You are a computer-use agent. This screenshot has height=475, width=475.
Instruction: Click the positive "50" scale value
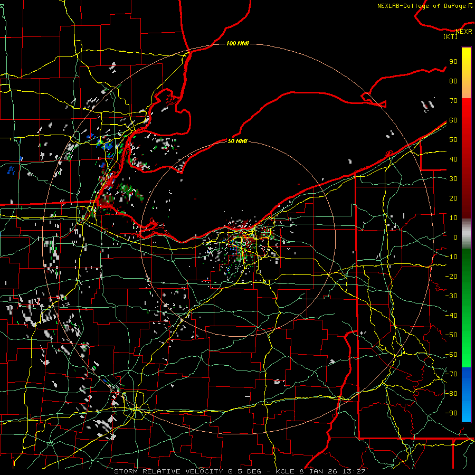(x=453, y=140)
